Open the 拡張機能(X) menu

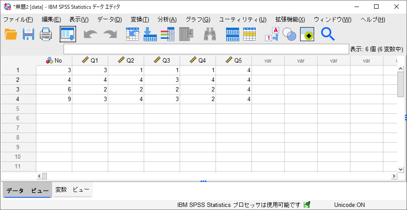click(290, 19)
